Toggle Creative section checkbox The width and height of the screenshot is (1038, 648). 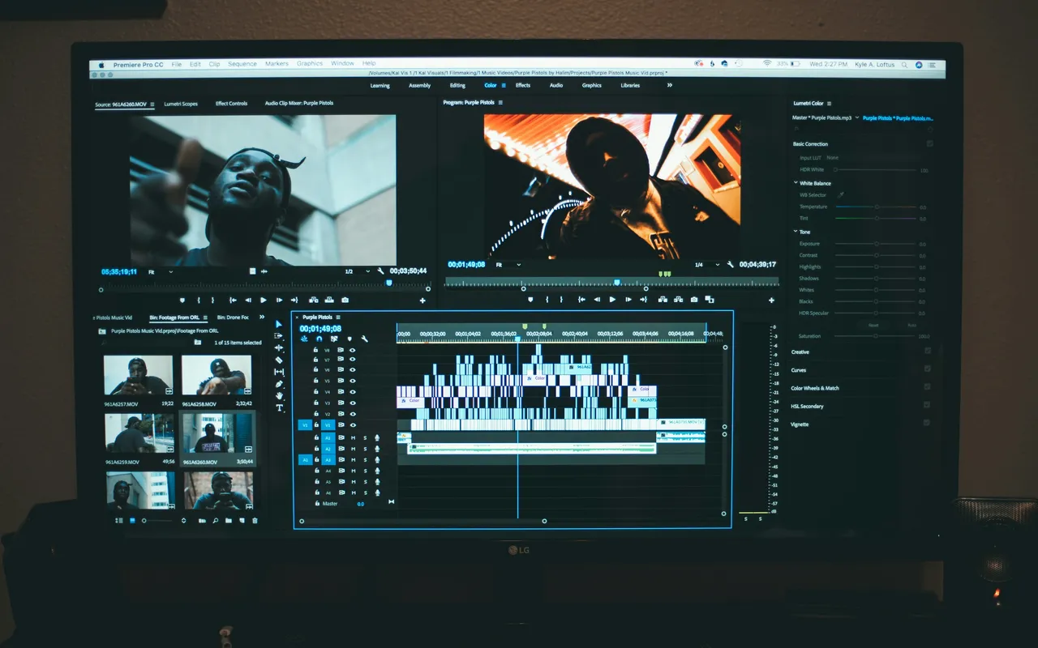pyautogui.click(x=928, y=351)
